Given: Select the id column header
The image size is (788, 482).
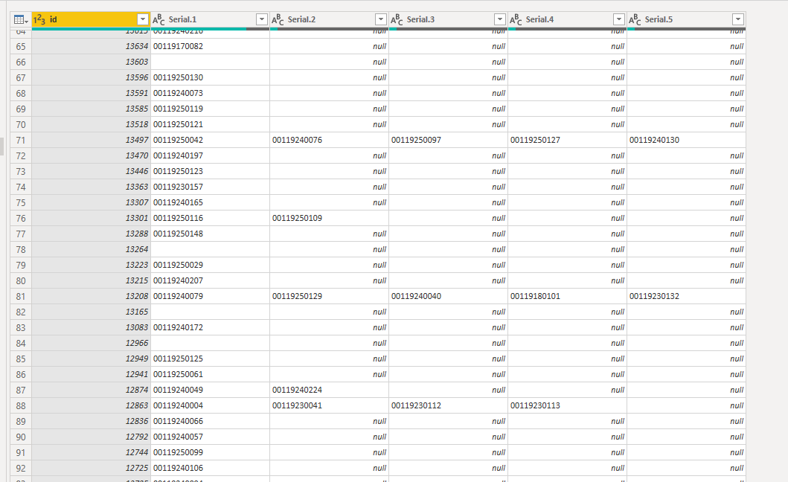Looking at the screenshot, I should click(x=91, y=19).
